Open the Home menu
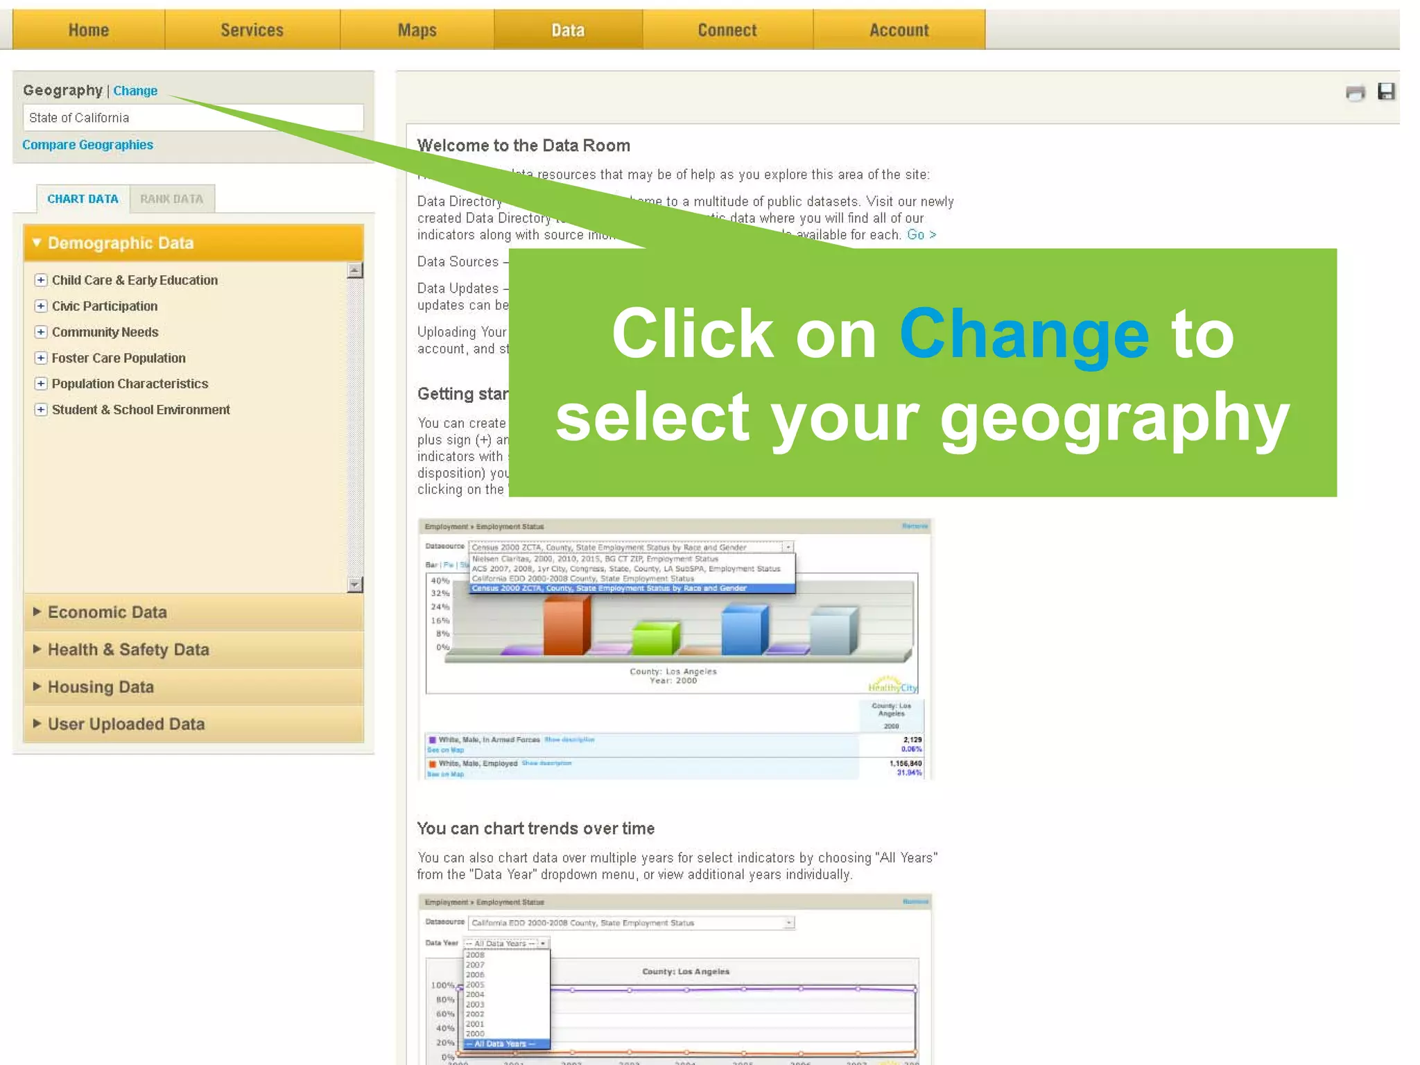The height and width of the screenshot is (1065, 1420). (89, 30)
